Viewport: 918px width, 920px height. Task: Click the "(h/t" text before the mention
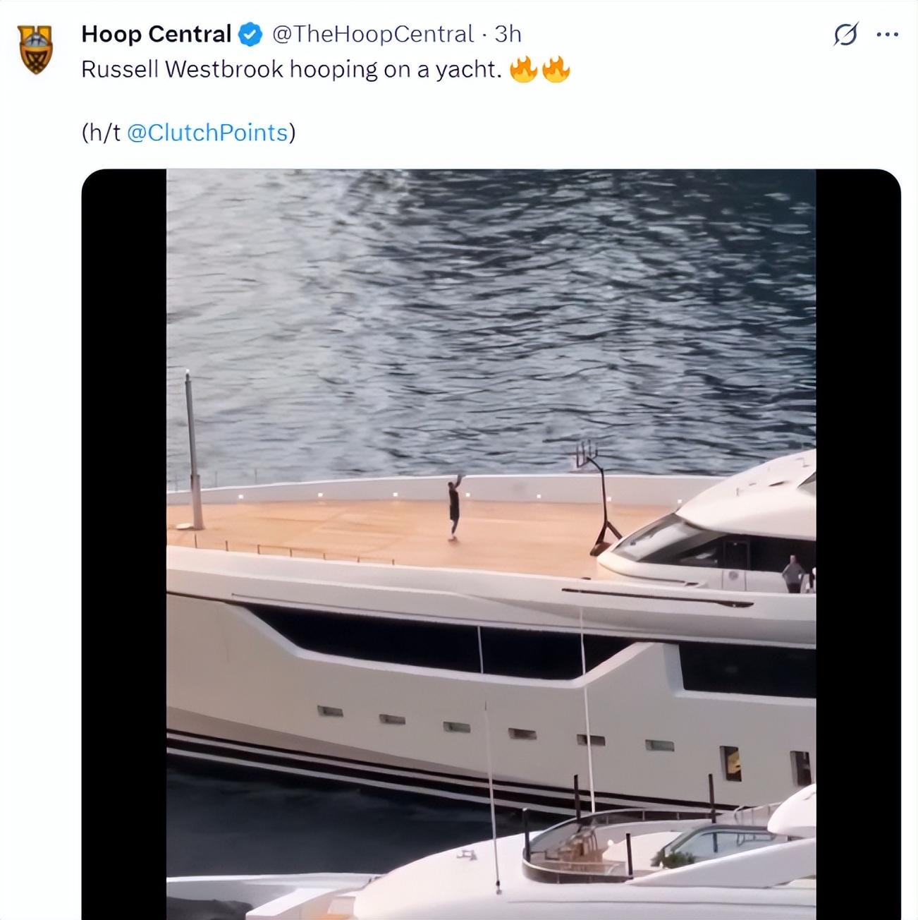102,133
